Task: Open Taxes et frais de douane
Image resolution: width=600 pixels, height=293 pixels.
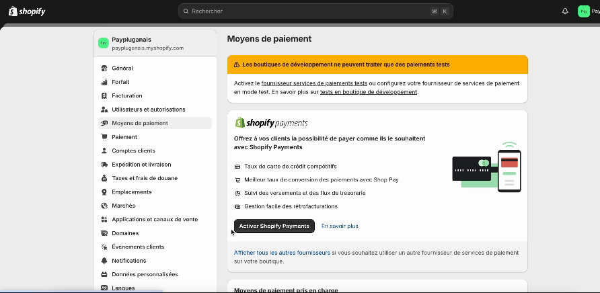Action: pyautogui.click(x=155, y=178)
